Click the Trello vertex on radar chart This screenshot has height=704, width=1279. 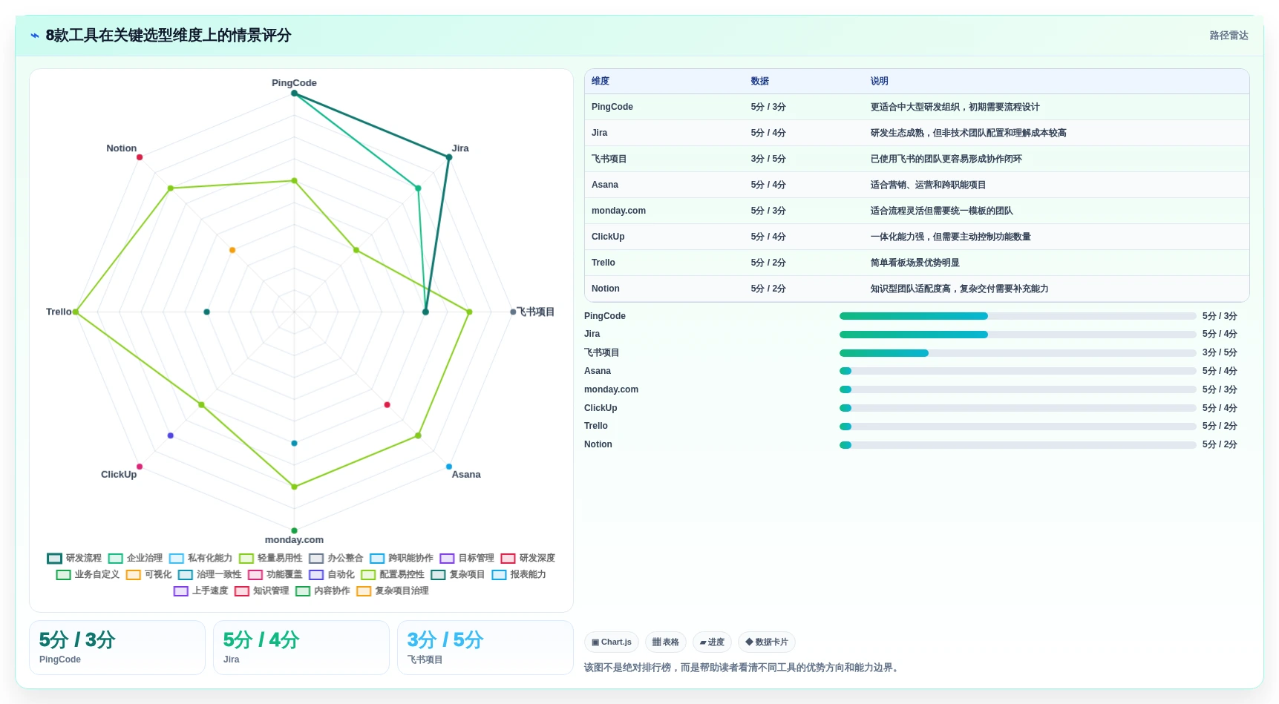click(76, 312)
